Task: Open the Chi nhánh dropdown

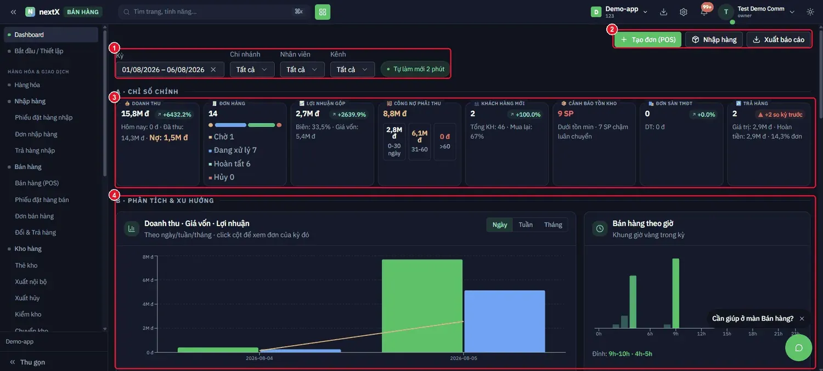Action: pyautogui.click(x=252, y=70)
